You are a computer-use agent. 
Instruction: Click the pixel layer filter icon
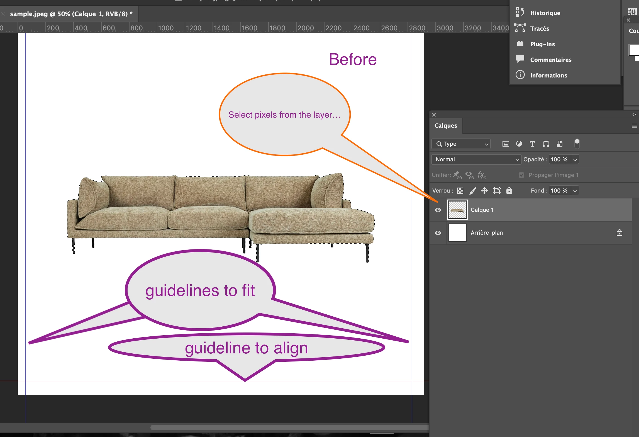[x=506, y=144]
